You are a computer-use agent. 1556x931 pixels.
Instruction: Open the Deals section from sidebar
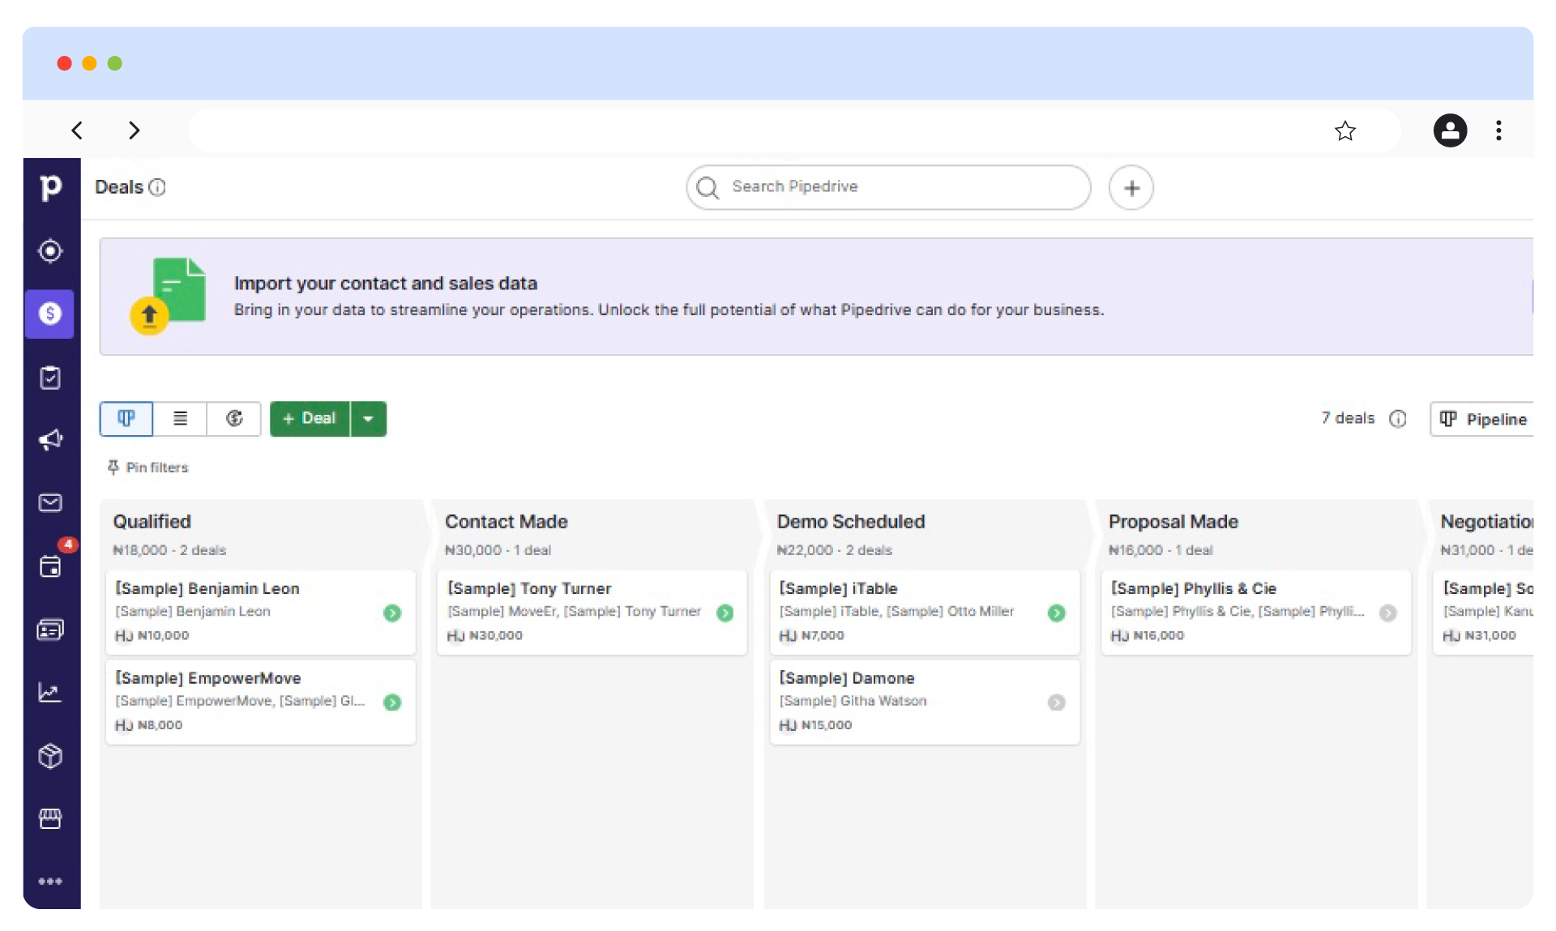[50, 314]
